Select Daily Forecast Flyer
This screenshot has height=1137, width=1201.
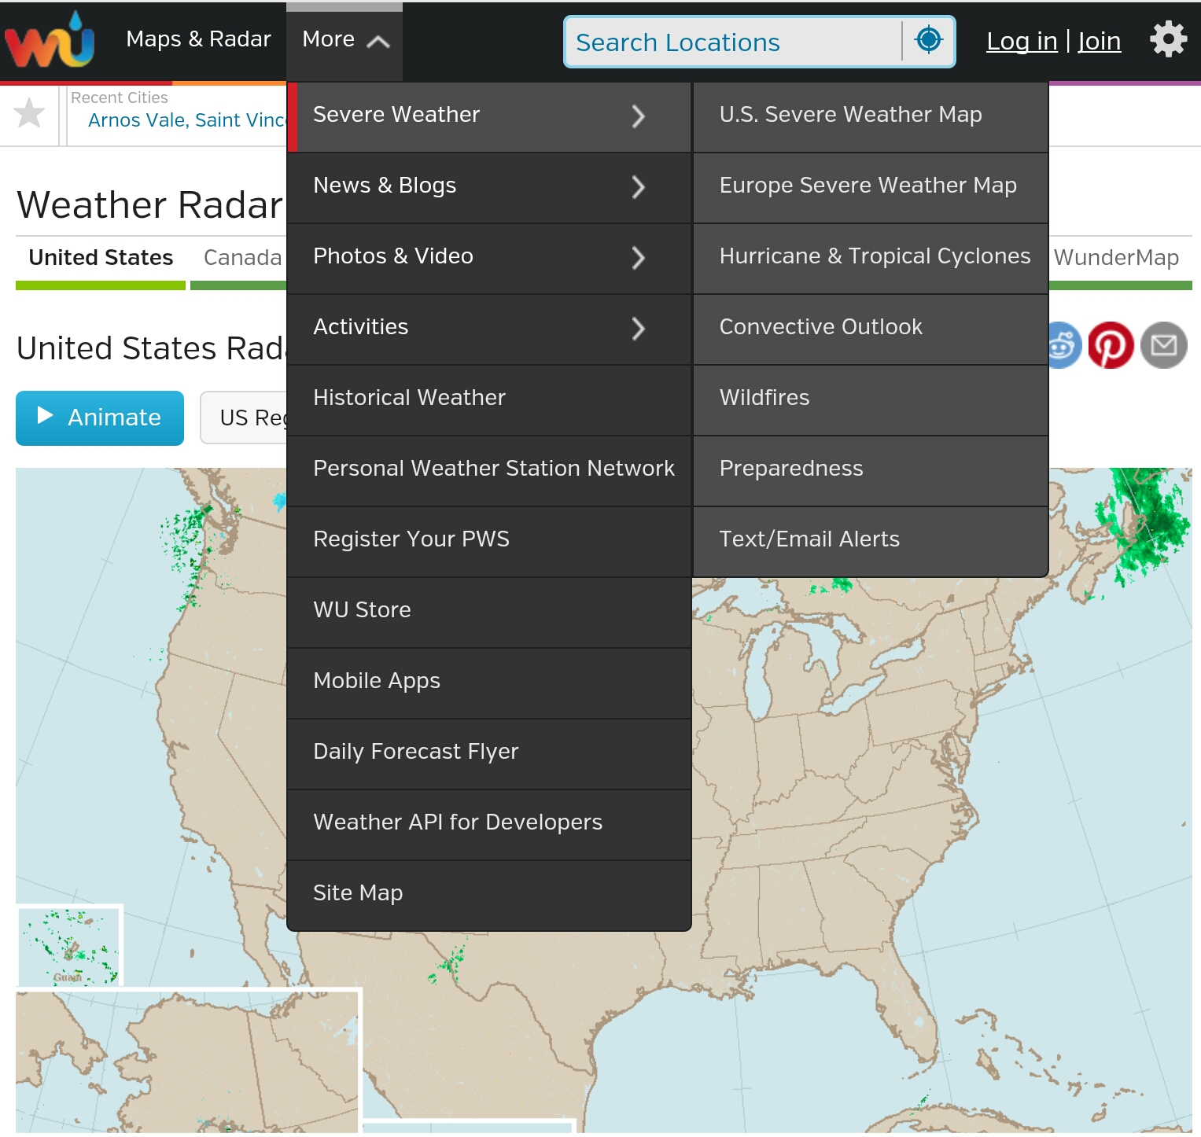tap(489, 754)
